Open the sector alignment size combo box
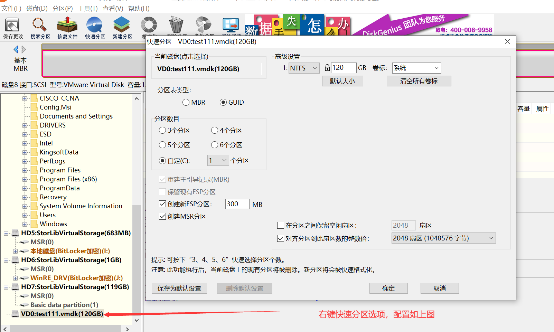 coord(443,238)
